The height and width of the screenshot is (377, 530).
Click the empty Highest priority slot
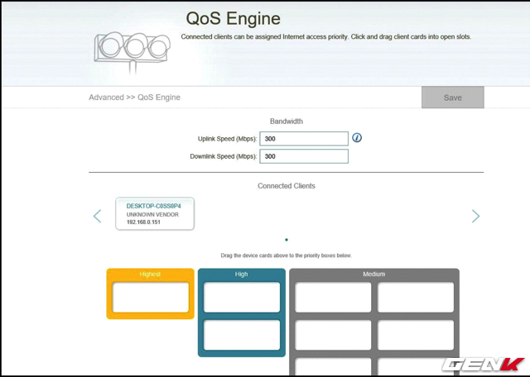click(x=151, y=298)
